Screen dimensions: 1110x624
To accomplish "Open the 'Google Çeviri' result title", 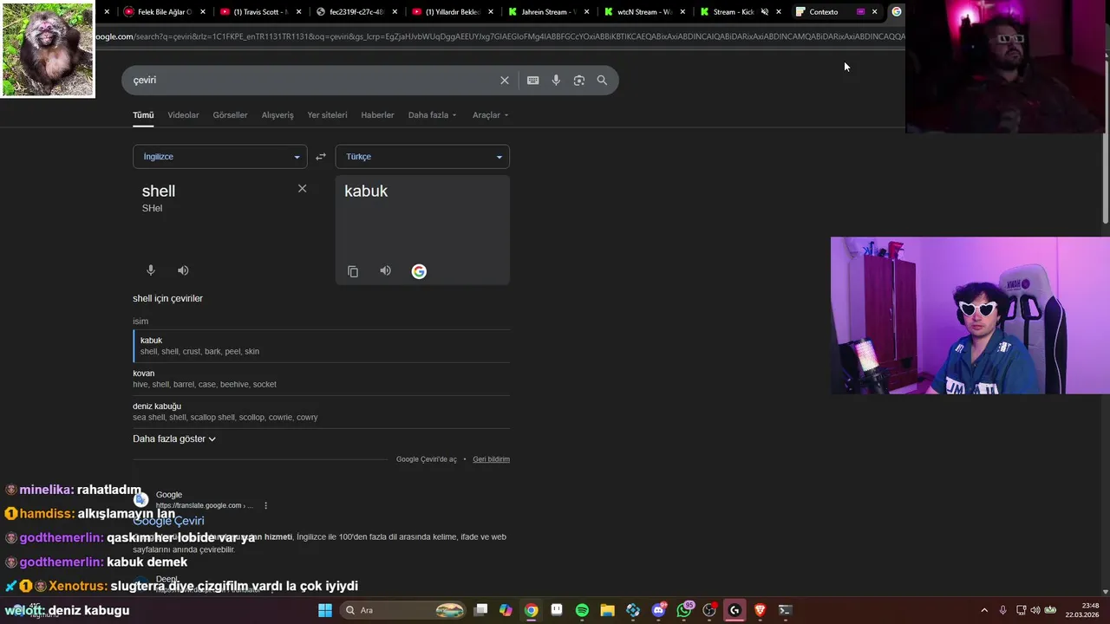I will (168, 521).
